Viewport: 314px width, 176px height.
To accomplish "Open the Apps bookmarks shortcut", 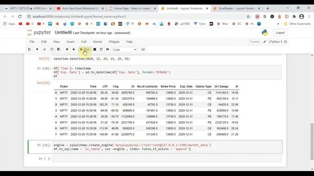I will (9, 24).
